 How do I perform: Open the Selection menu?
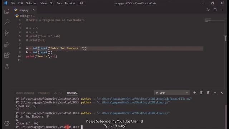(x=32, y=3)
